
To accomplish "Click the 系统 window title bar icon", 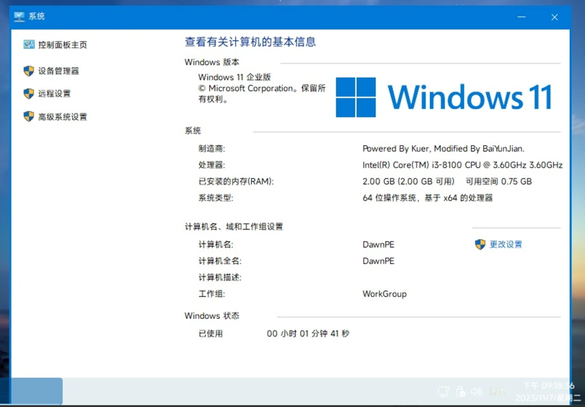I will 19,17.
